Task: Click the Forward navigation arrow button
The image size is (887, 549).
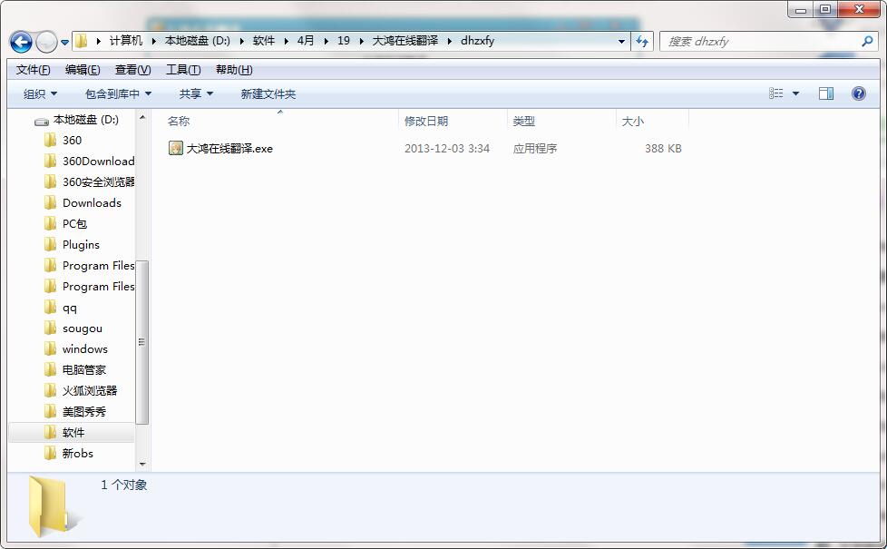Action: (x=46, y=42)
